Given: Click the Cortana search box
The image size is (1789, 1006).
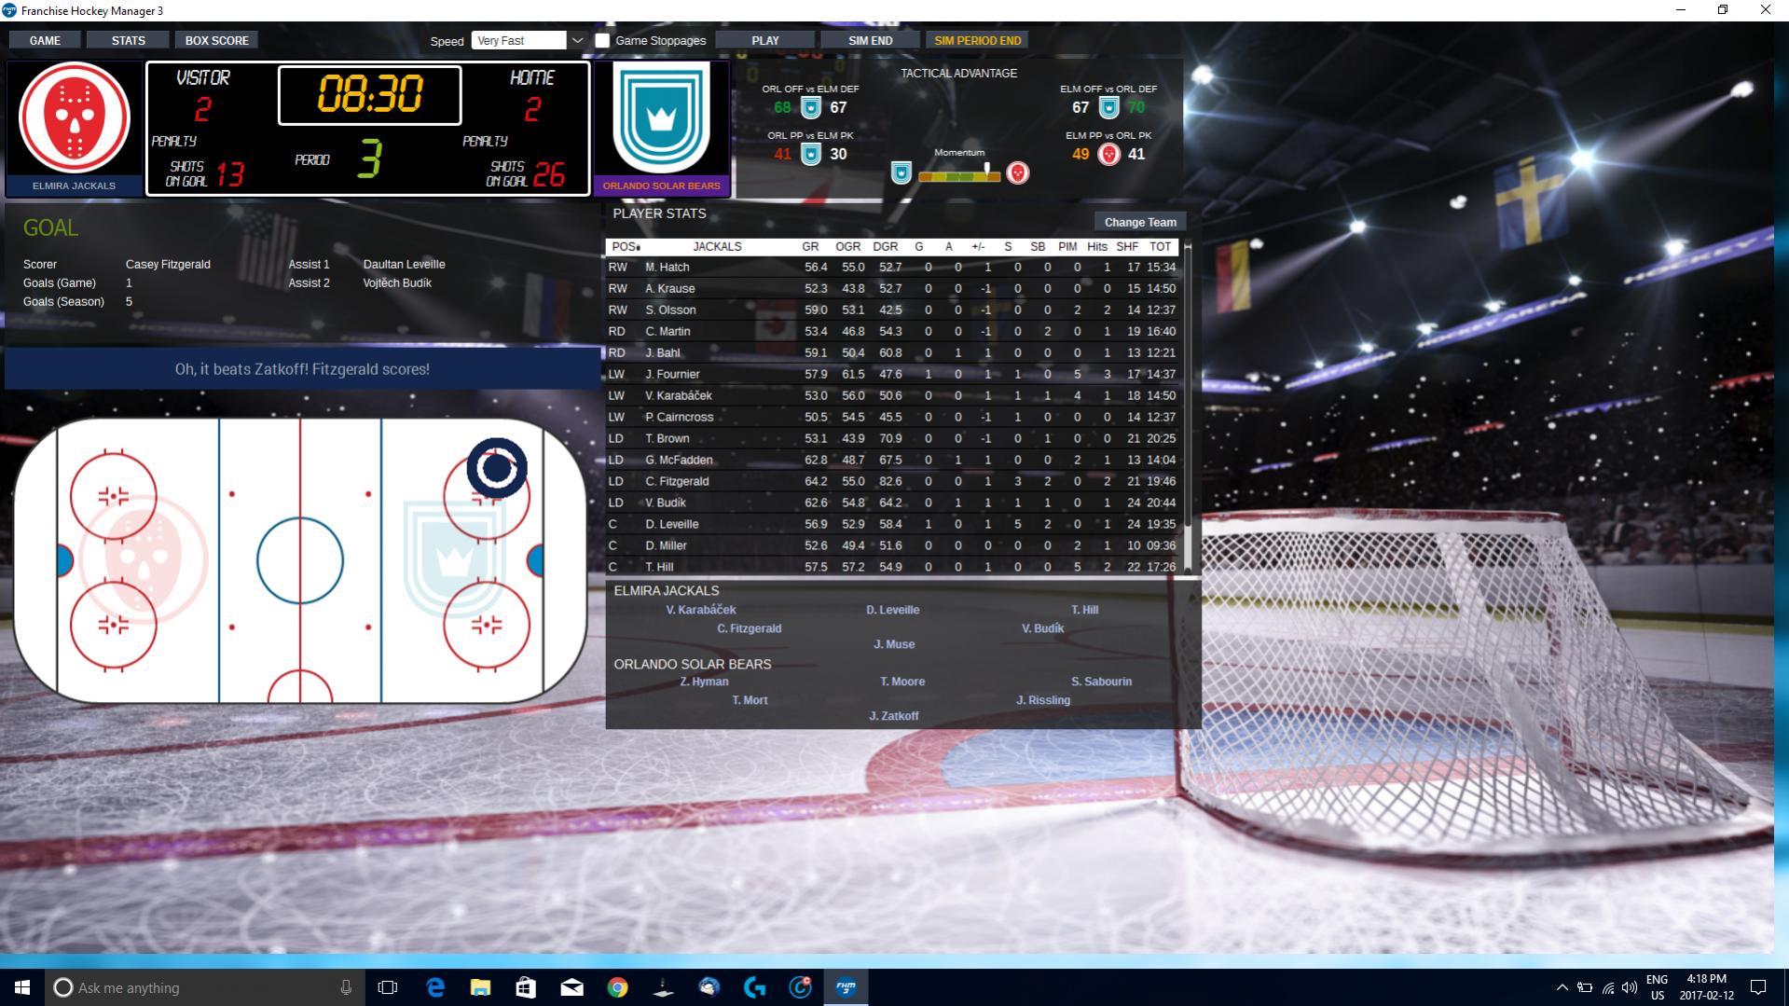Looking at the screenshot, I should point(205,987).
